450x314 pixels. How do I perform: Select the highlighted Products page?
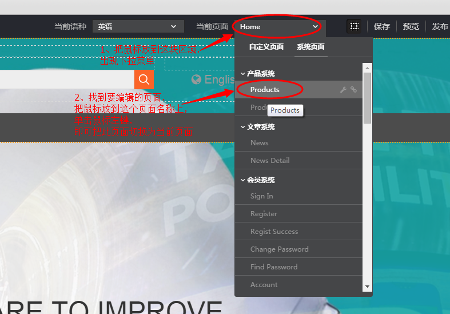(x=298, y=90)
